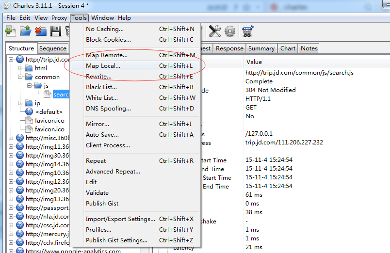Switch to the Chart tab
390x253 pixels.
click(288, 48)
